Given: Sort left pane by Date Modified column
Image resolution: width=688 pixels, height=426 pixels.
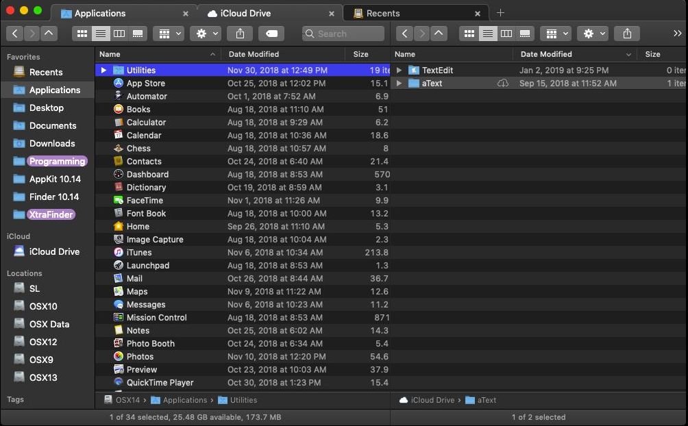Looking at the screenshot, I should tap(283, 54).
